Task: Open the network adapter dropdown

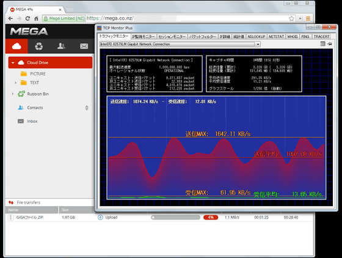Action: [258, 44]
